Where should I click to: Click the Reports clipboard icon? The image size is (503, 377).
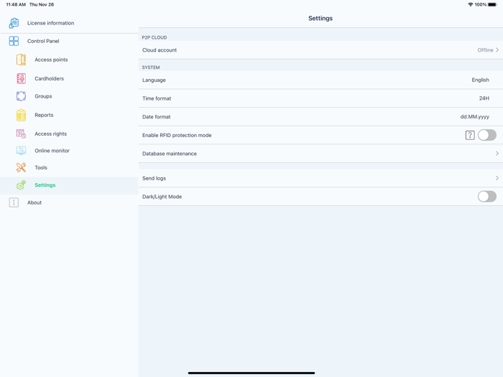pos(21,115)
